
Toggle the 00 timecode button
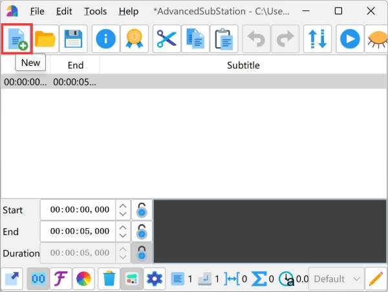coord(38,278)
